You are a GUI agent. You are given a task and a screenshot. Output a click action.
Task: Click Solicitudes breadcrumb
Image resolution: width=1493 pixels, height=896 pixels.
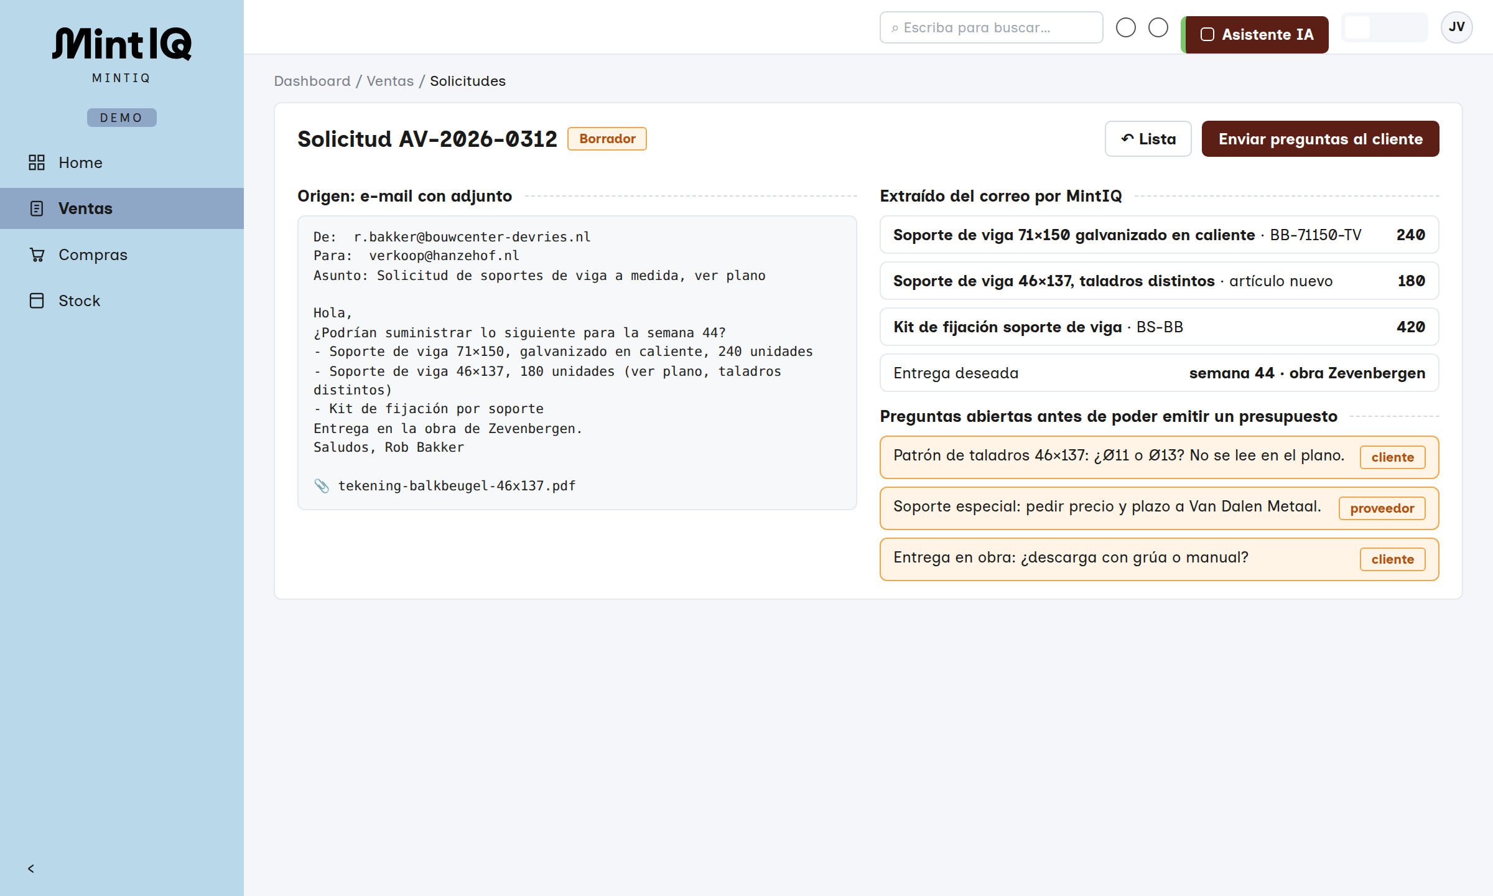click(x=468, y=81)
